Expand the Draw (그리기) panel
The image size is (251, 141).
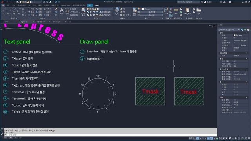pos(14,18)
